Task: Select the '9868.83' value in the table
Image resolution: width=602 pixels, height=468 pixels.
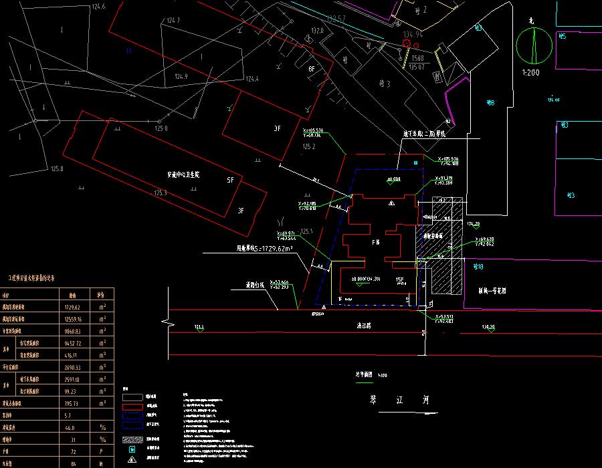Action: click(72, 331)
